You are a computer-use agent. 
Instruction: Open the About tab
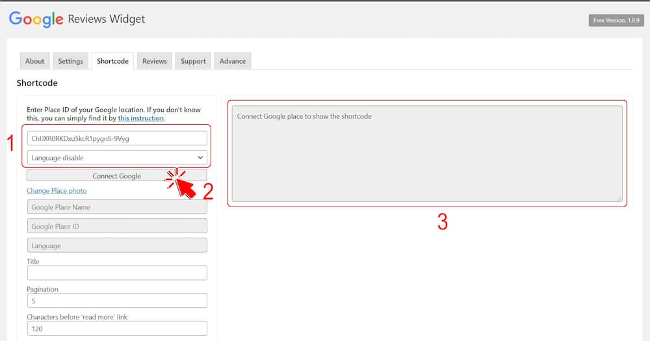pos(35,61)
